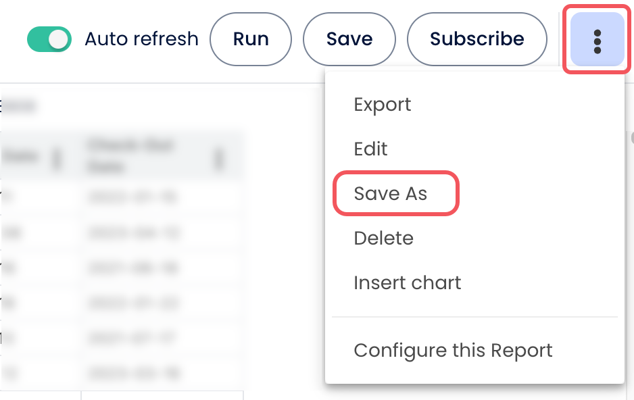This screenshot has width=634, height=400.
Task: Select Delete from the options menu
Action: tap(383, 239)
